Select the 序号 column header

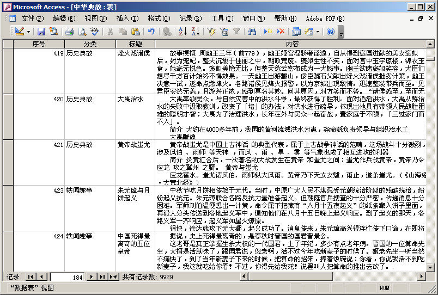click(x=39, y=44)
